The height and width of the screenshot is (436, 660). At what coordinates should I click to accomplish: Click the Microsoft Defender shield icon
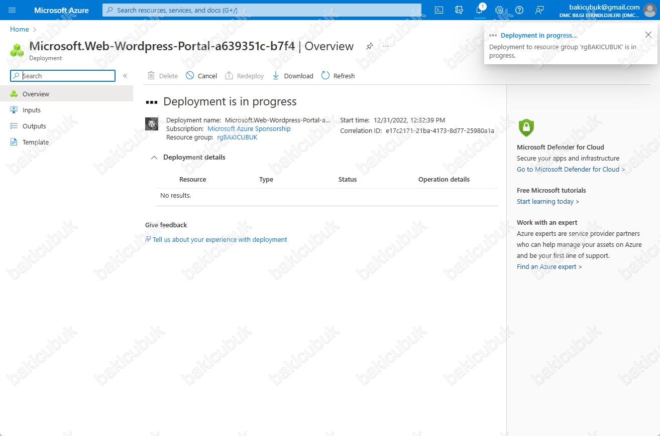526,127
